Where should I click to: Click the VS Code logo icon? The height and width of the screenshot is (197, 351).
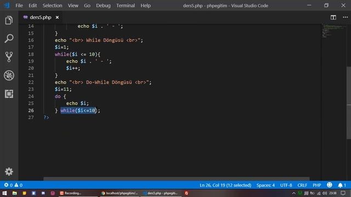click(7, 5)
